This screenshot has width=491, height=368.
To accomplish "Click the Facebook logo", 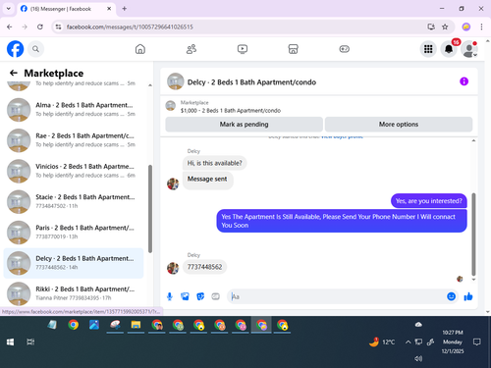I will tap(16, 49).
